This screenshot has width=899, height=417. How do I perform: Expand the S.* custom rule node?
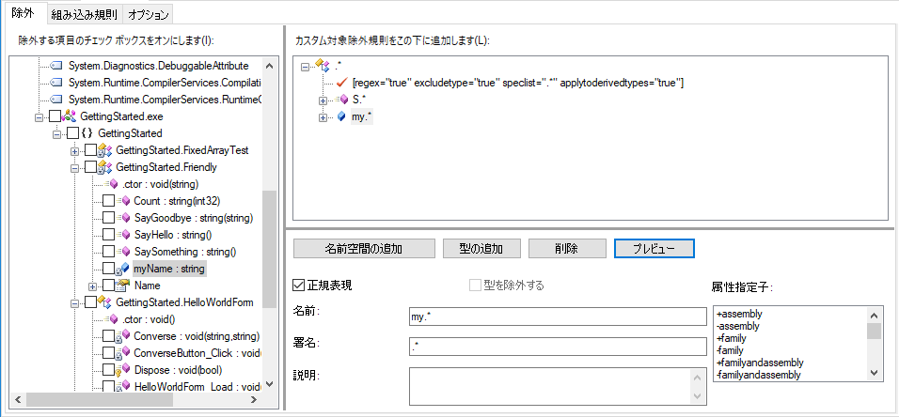[323, 100]
